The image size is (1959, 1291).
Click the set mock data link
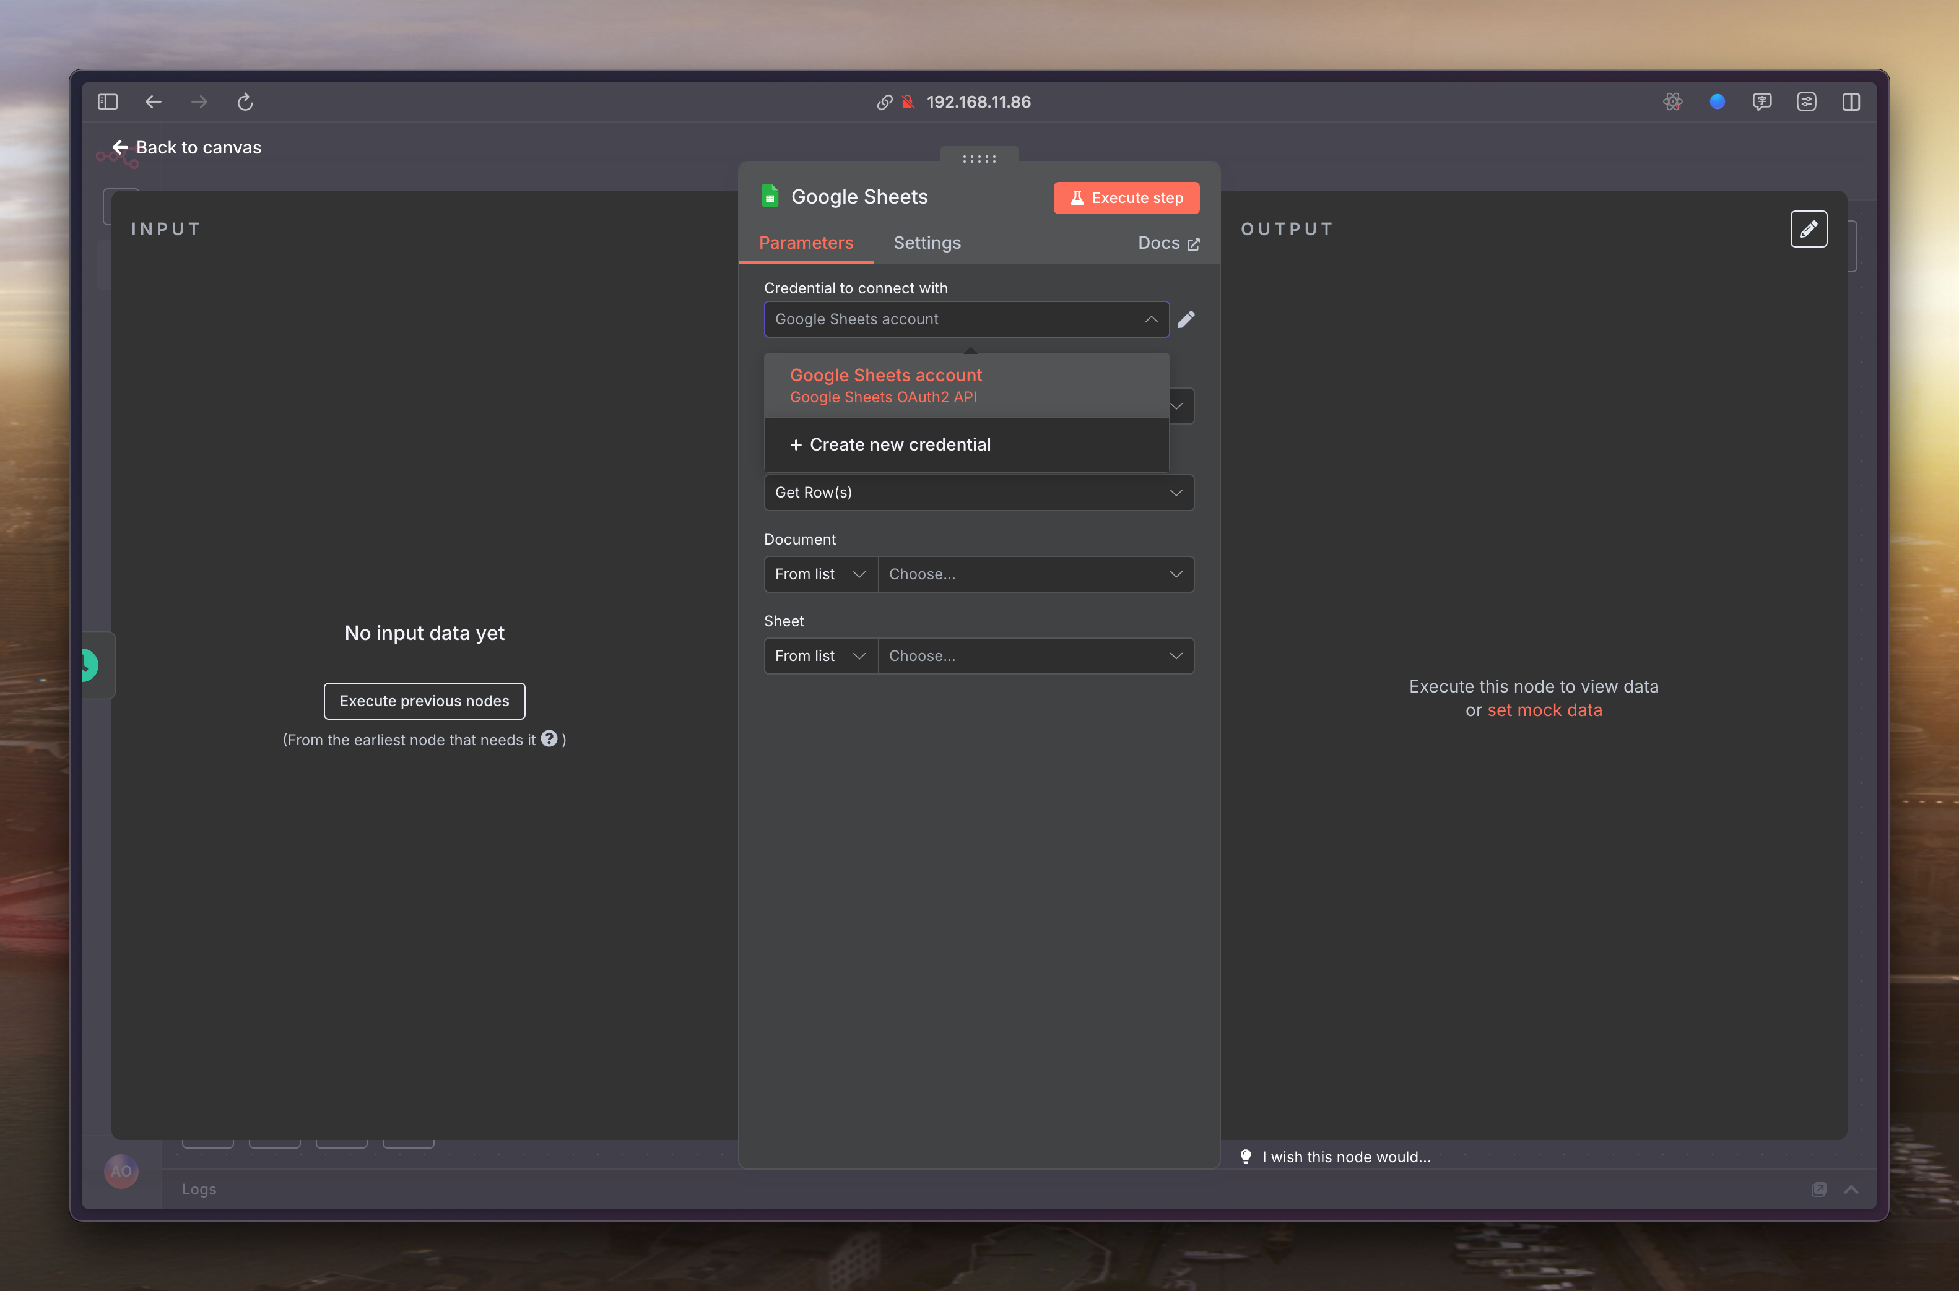pos(1544,710)
